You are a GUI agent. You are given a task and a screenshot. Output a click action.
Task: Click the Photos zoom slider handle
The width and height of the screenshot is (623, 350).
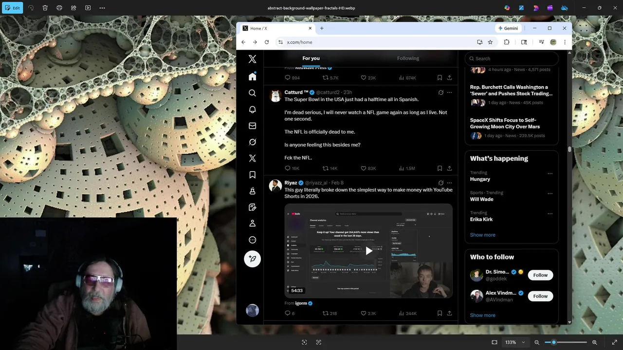pyautogui.click(x=553, y=342)
